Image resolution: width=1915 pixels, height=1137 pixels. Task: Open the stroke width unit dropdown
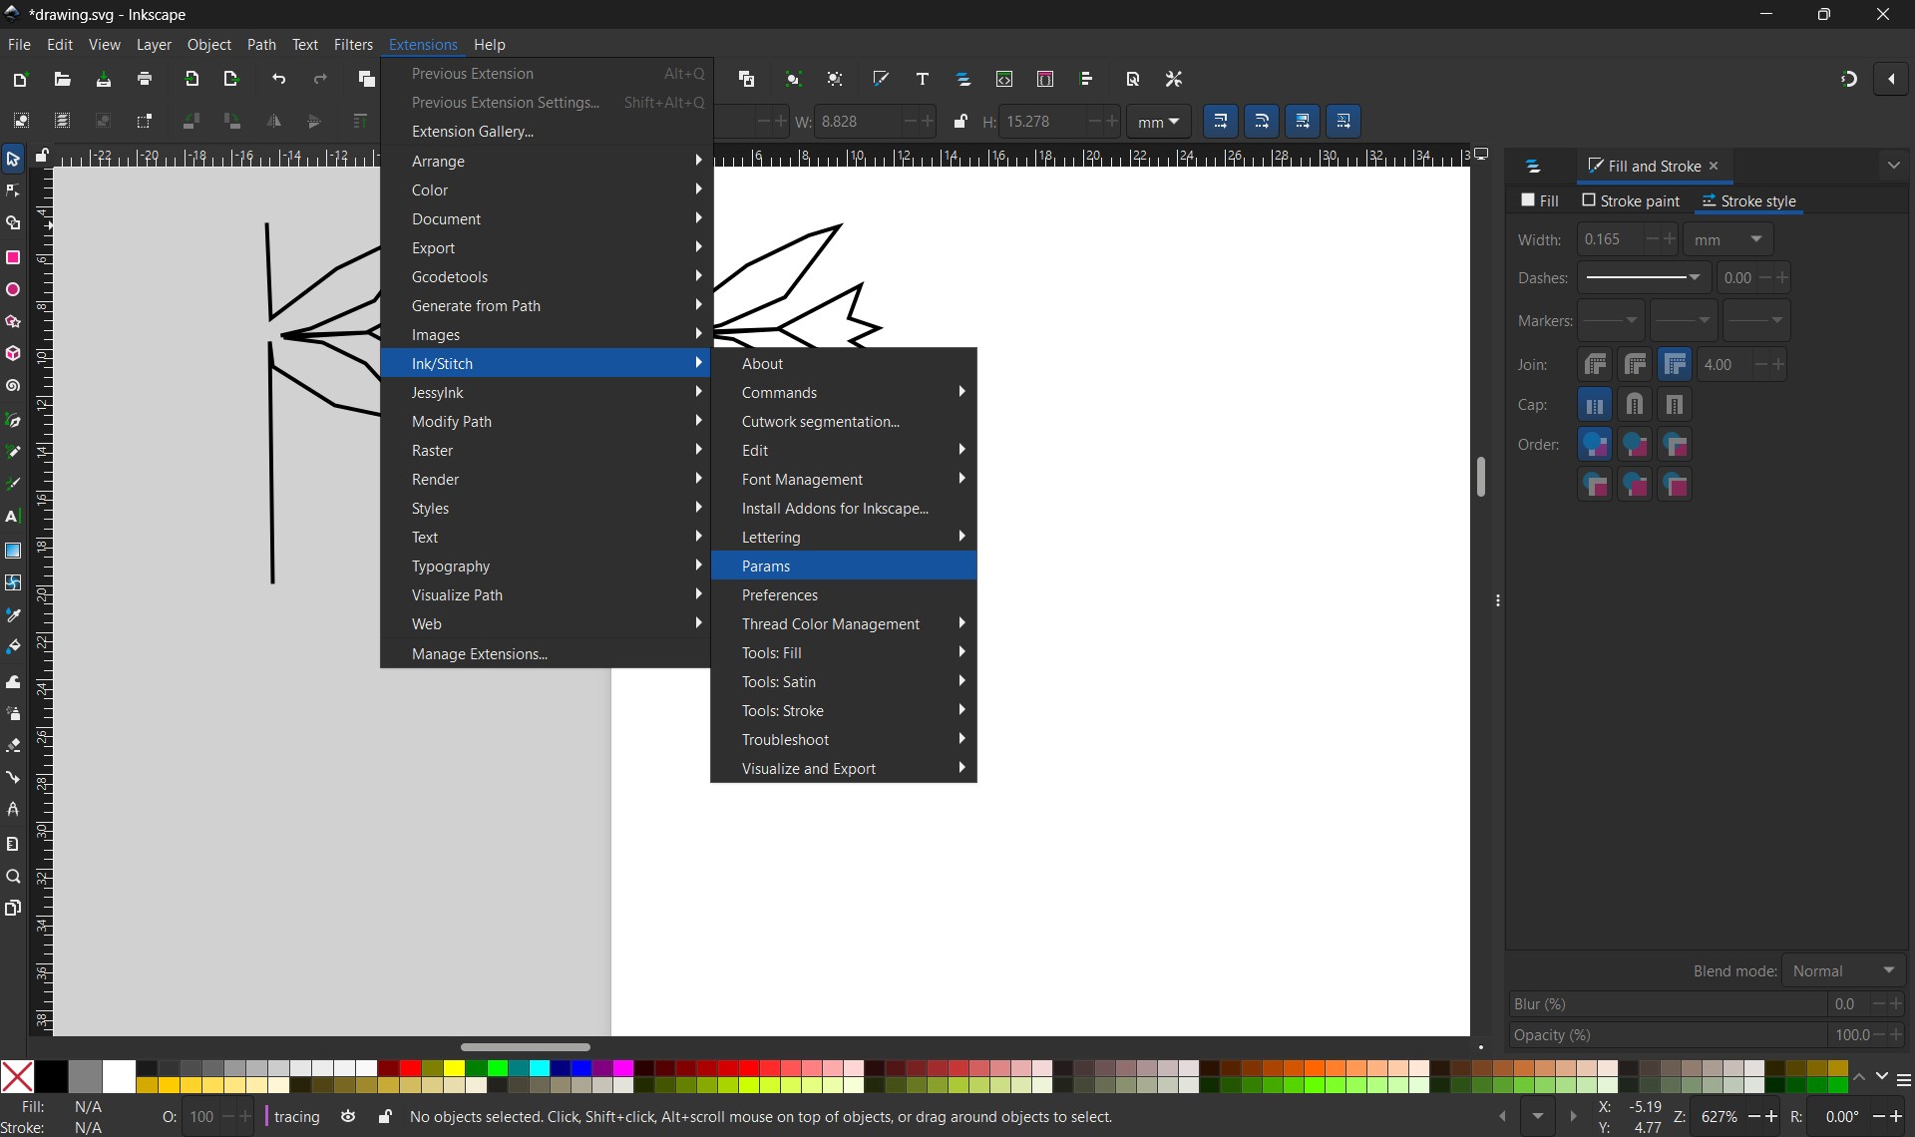click(1728, 240)
